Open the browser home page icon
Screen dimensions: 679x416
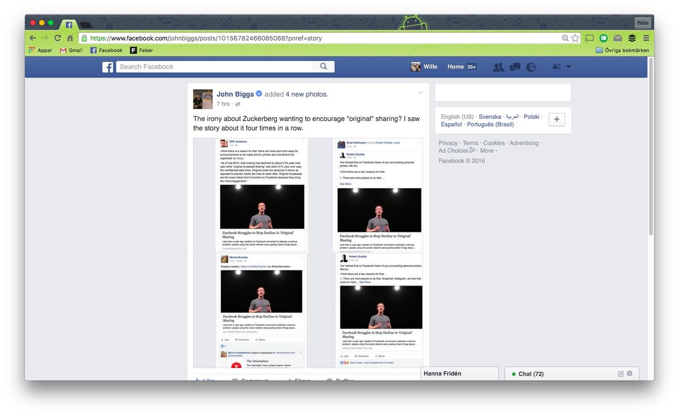70,38
